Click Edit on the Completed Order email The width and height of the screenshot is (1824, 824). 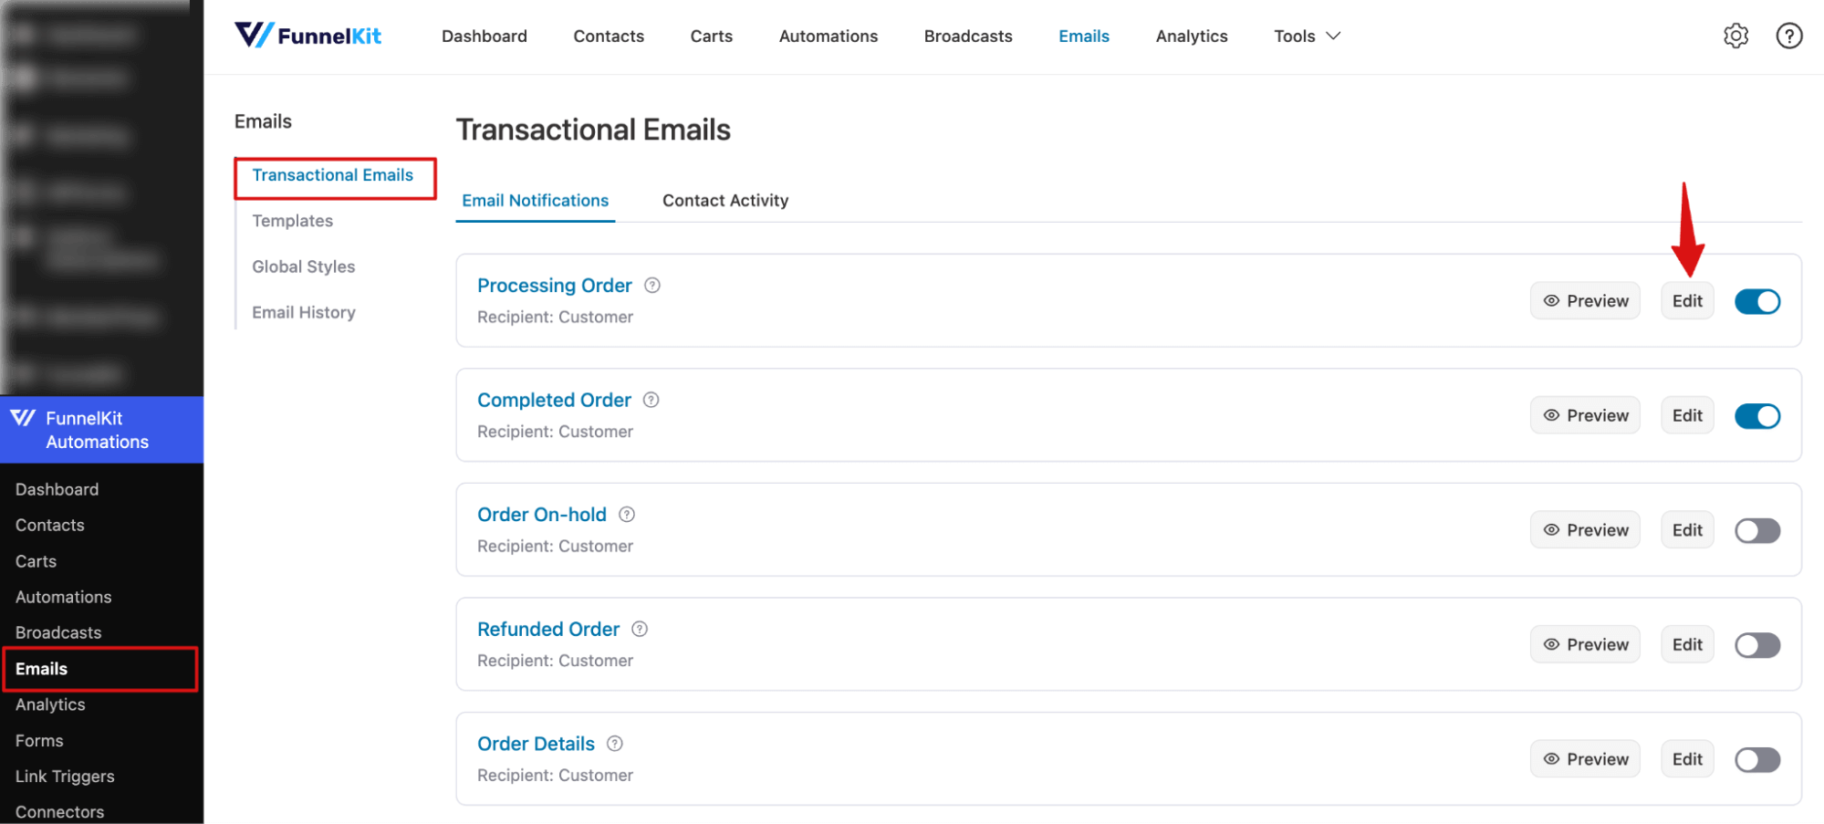click(1686, 415)
